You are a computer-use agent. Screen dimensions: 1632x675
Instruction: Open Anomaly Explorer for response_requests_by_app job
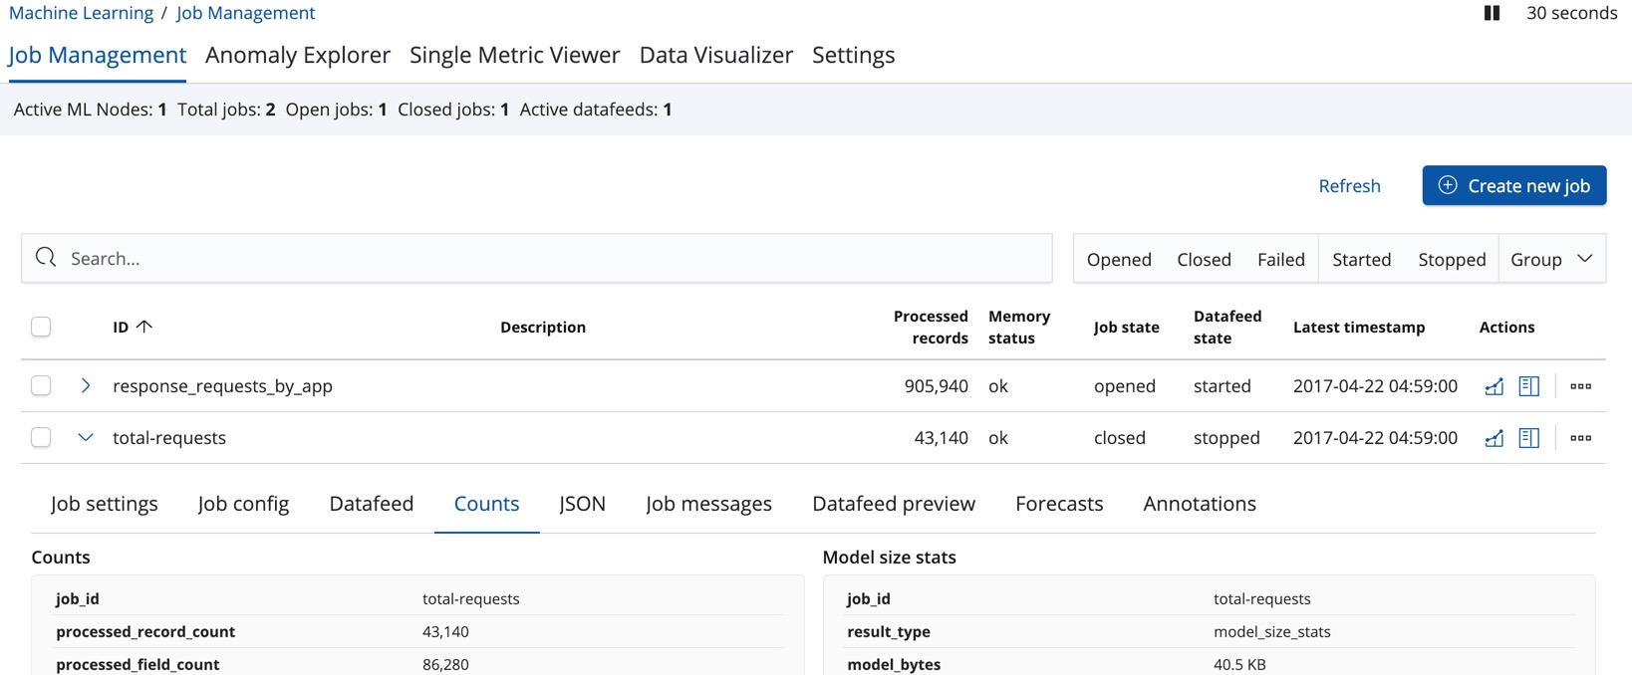pyautogui.click(x=1528, y=386)
